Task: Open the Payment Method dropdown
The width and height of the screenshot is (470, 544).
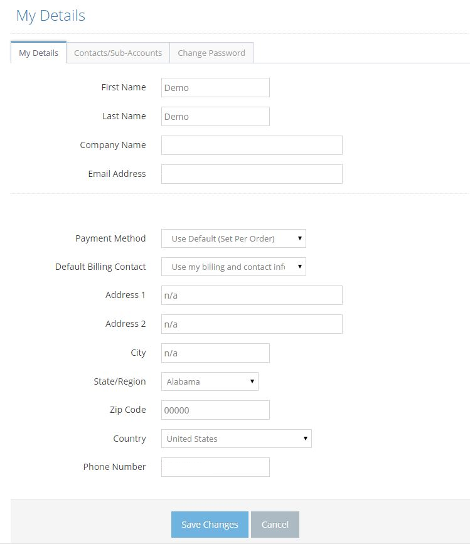Action: (x=233, y=238)
